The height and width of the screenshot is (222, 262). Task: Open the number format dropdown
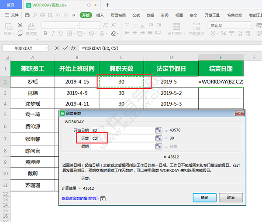pyautogui.click(x=250, y=26)
